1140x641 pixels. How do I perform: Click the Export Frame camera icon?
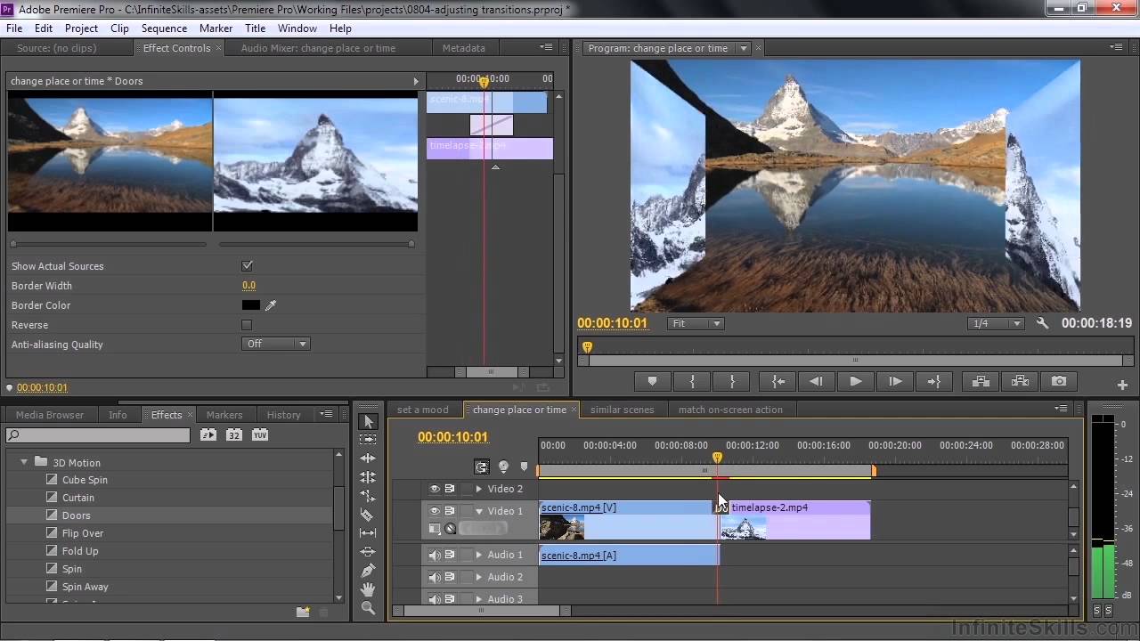(x=1058, y=381)
